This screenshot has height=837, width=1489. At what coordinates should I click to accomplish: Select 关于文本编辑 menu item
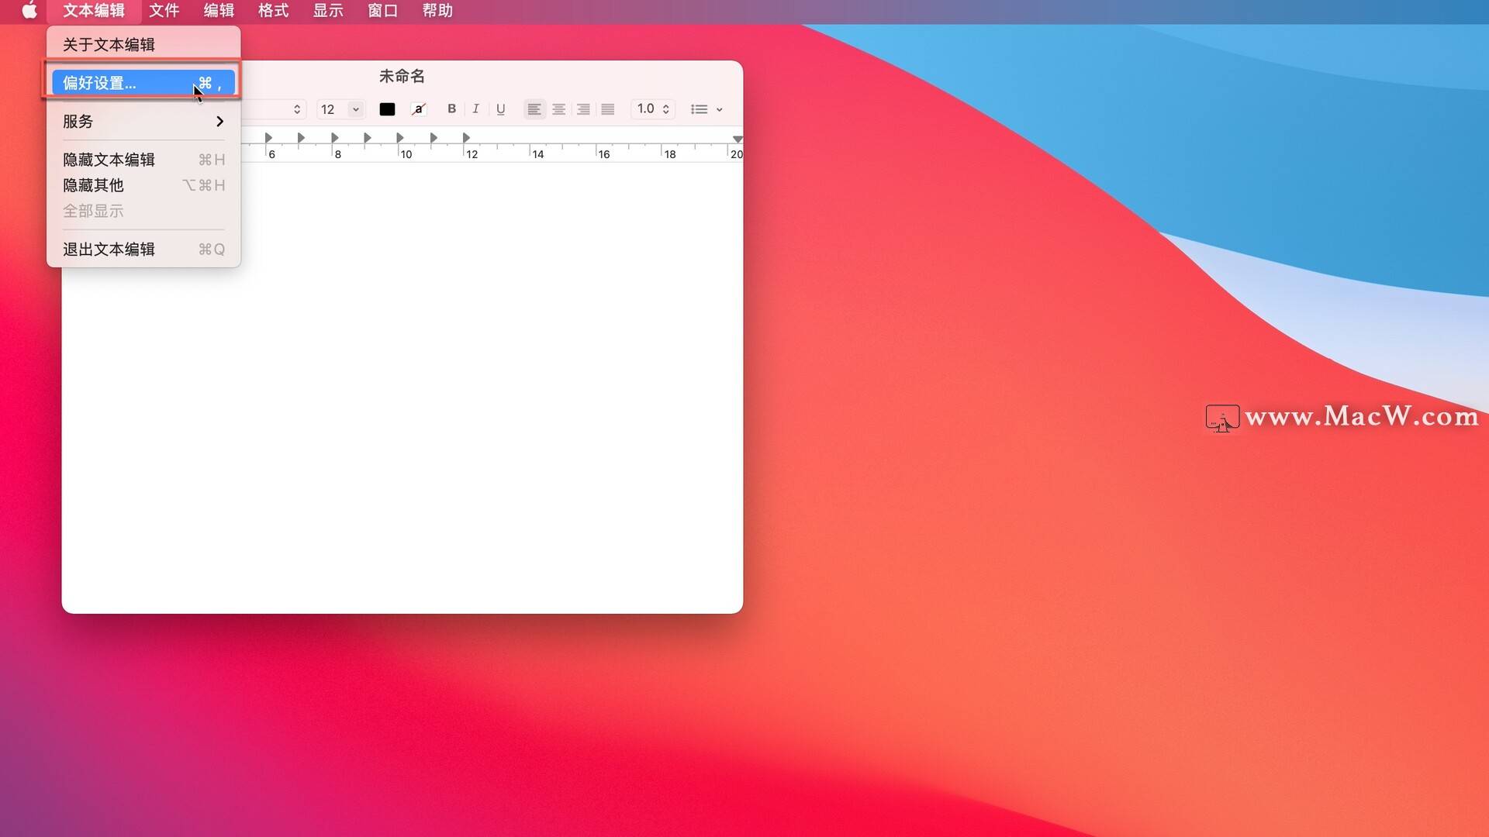click(x=143, y=45)
